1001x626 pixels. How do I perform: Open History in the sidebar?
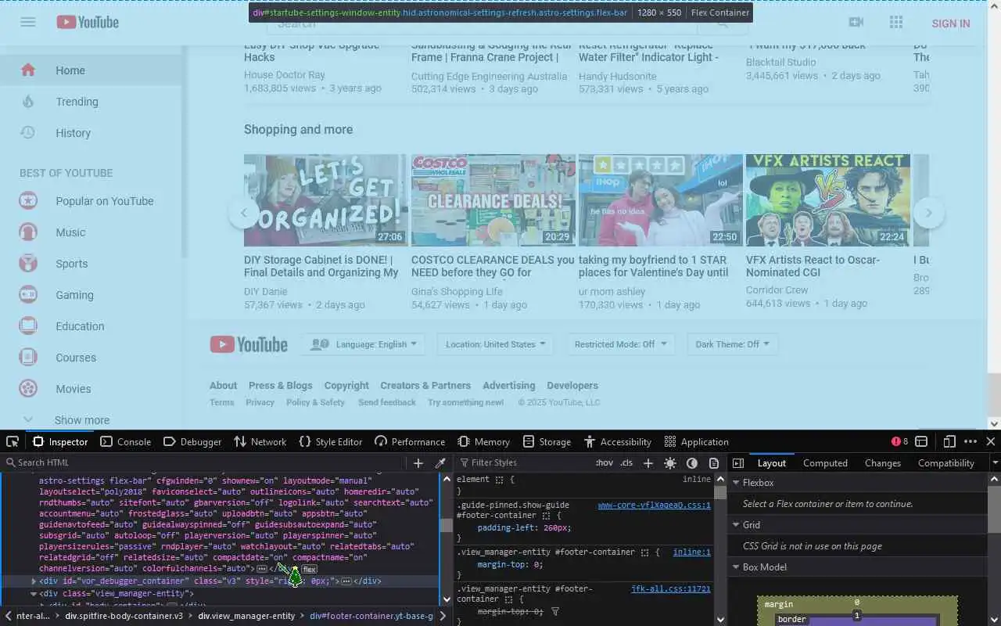(91, 133)
